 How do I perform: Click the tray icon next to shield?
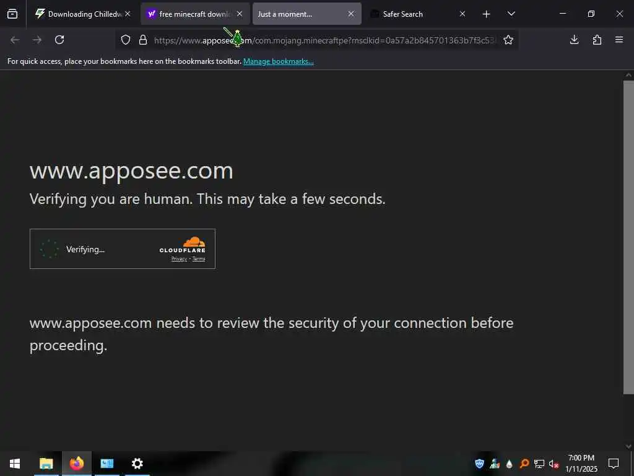495,464
